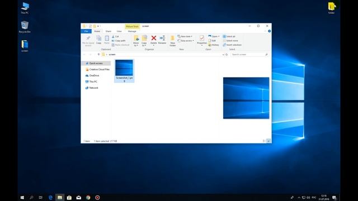Click the Recycle Bin desktop icon

click(x=25, y=27)
